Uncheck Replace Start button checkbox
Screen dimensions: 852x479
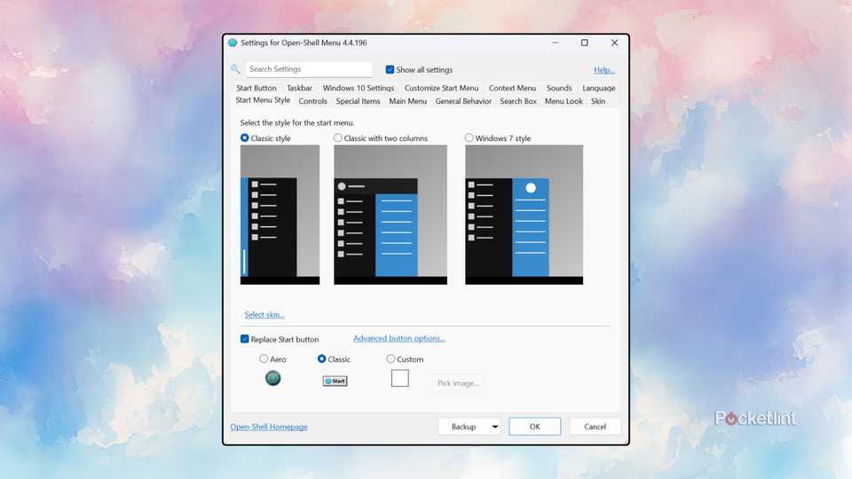point(245,340)
